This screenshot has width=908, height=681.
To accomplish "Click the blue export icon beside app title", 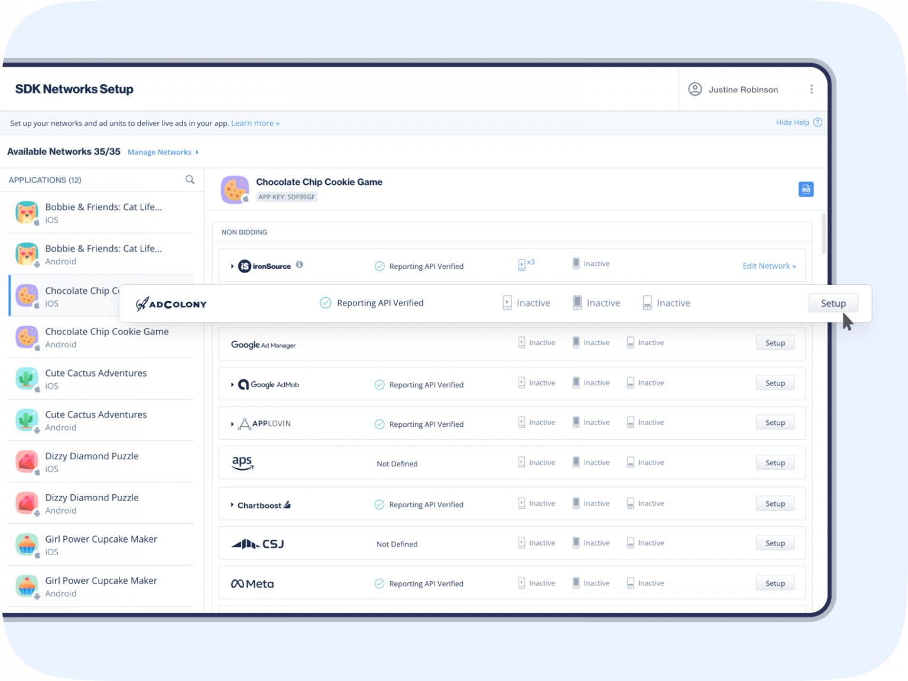I will [x=806, y=189].
